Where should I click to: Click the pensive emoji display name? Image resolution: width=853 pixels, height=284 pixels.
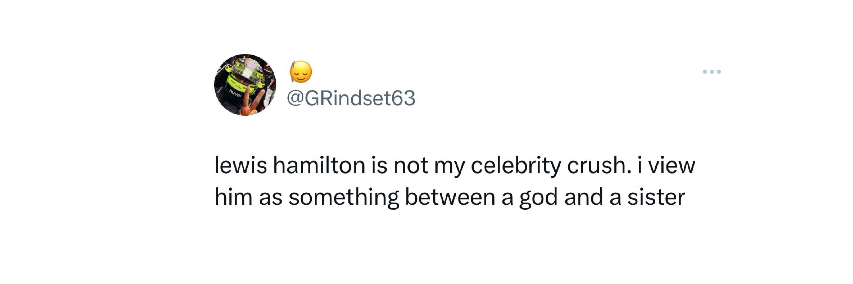(301, 71)
